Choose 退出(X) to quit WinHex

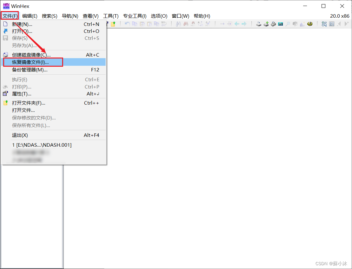click(x=53, y=135)
